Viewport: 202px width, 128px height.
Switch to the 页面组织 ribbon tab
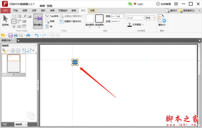63,11
